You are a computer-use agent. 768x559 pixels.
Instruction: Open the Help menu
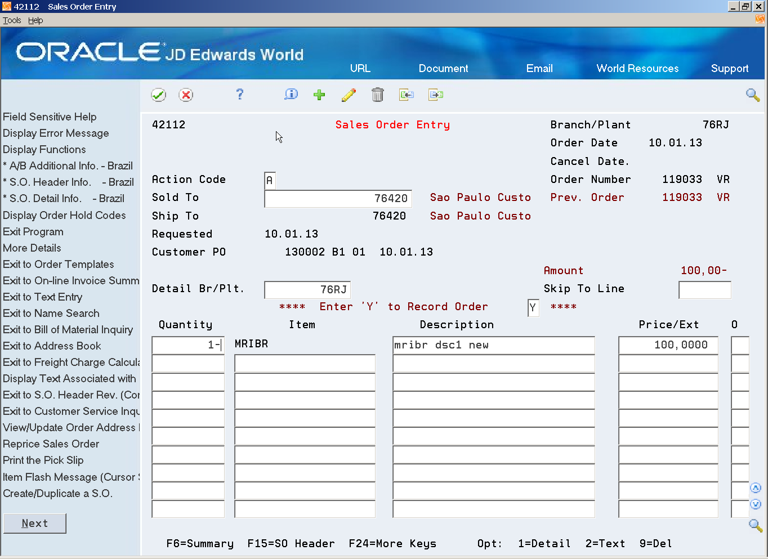35,20
